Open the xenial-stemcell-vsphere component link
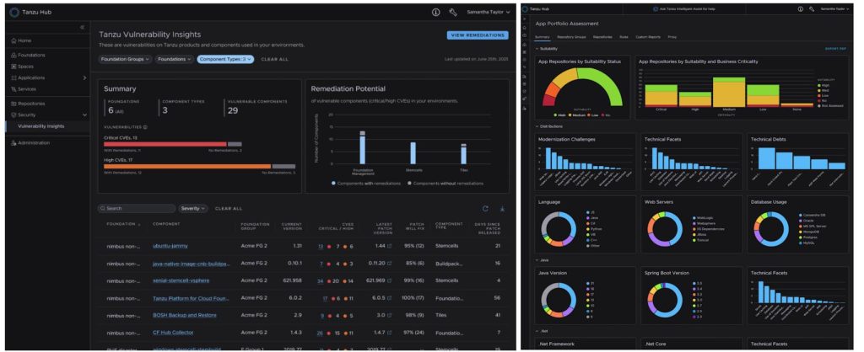 pyautogui.click(x=181, y=280)
